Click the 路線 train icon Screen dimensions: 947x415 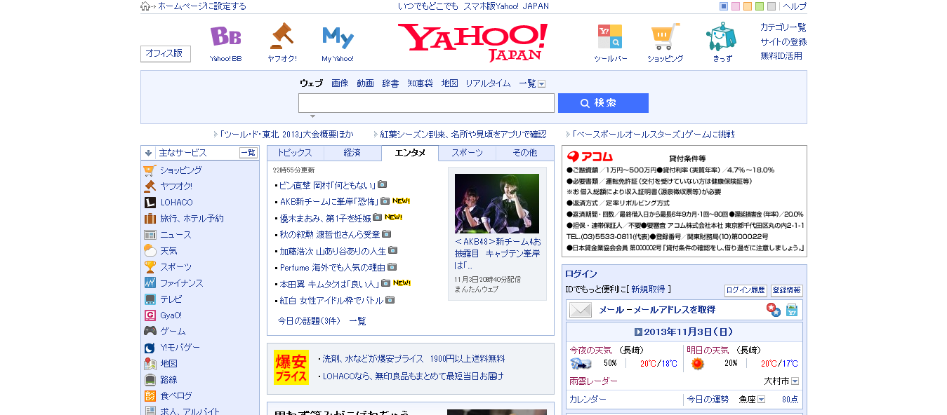point(150,380)
